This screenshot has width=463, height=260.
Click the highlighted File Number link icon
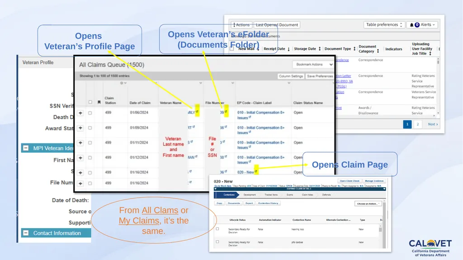(226, 112)
